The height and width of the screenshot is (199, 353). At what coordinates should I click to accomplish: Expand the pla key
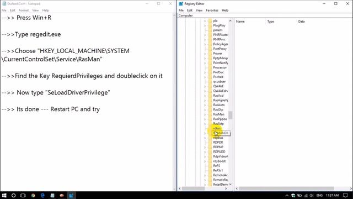pos(205,21)
